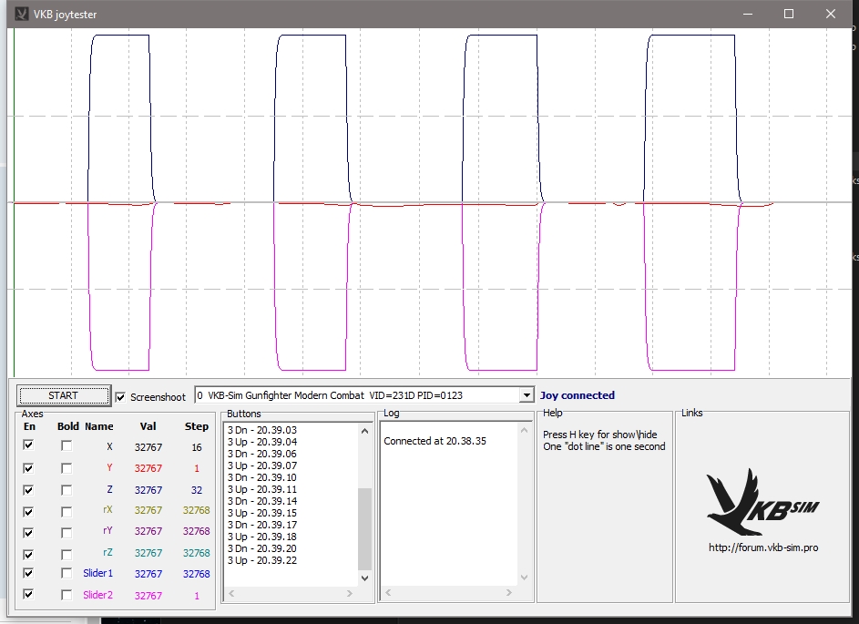Screen dimensions: 859x624
Task: Click Log panel scroll down arrow
Action: (x=525, y=578)
